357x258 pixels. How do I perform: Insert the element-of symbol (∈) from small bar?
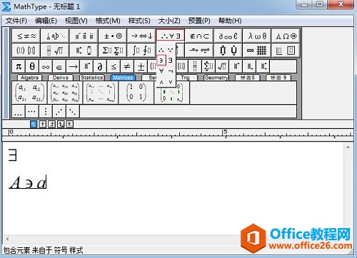click(x=59, y=66)
